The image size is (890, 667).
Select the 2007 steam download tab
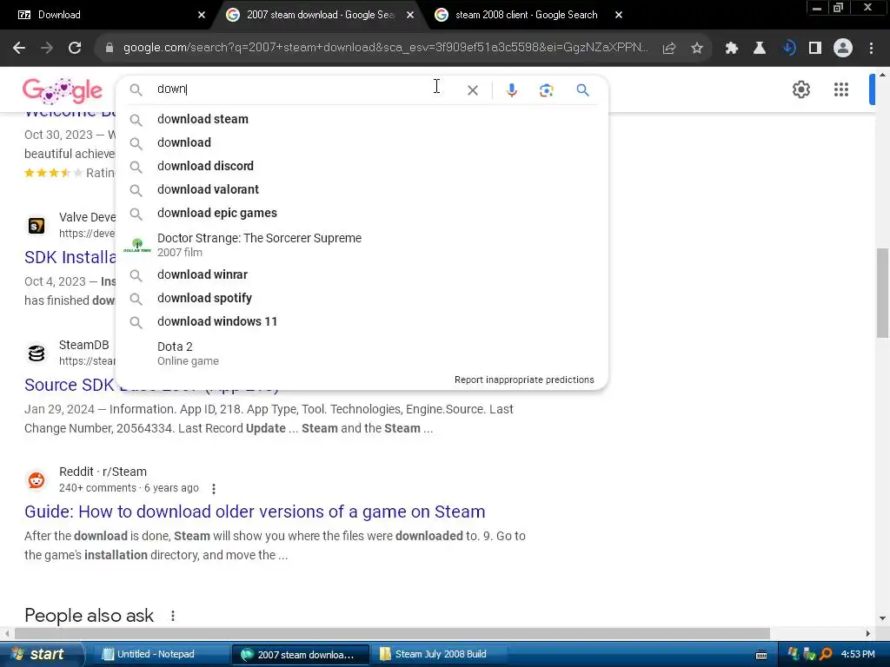[x=318, y=15]
